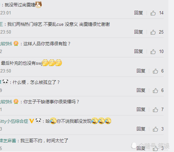Like the 我三哥不约 comment

click(x=155, y=149)
